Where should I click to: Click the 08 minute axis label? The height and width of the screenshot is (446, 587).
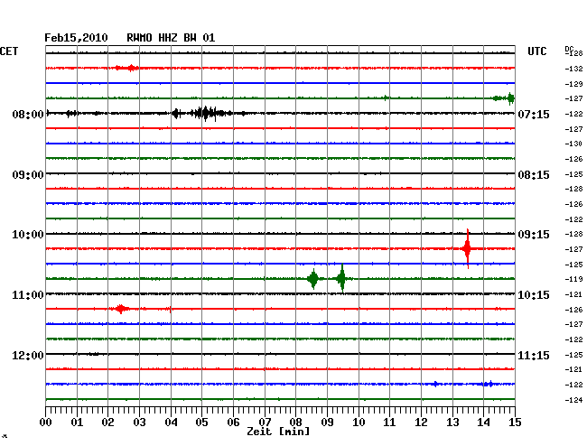pyautogui.click(x=295, y=423)
